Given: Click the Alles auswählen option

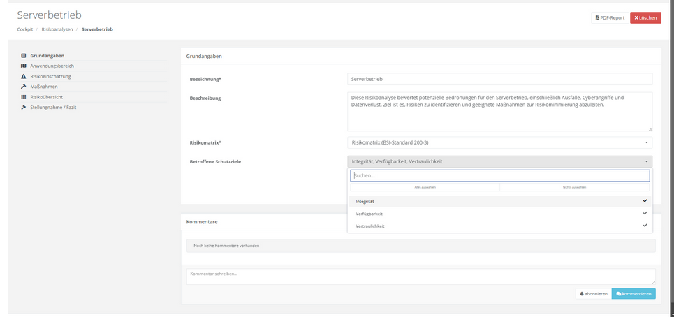Looking at the screenshot, I should (x=425, y=187).
